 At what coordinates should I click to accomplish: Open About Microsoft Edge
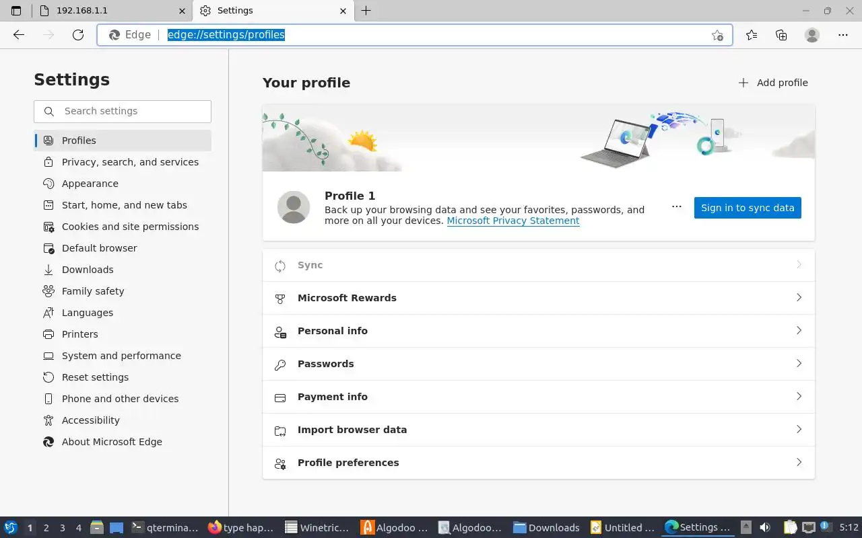pos(123,442)
